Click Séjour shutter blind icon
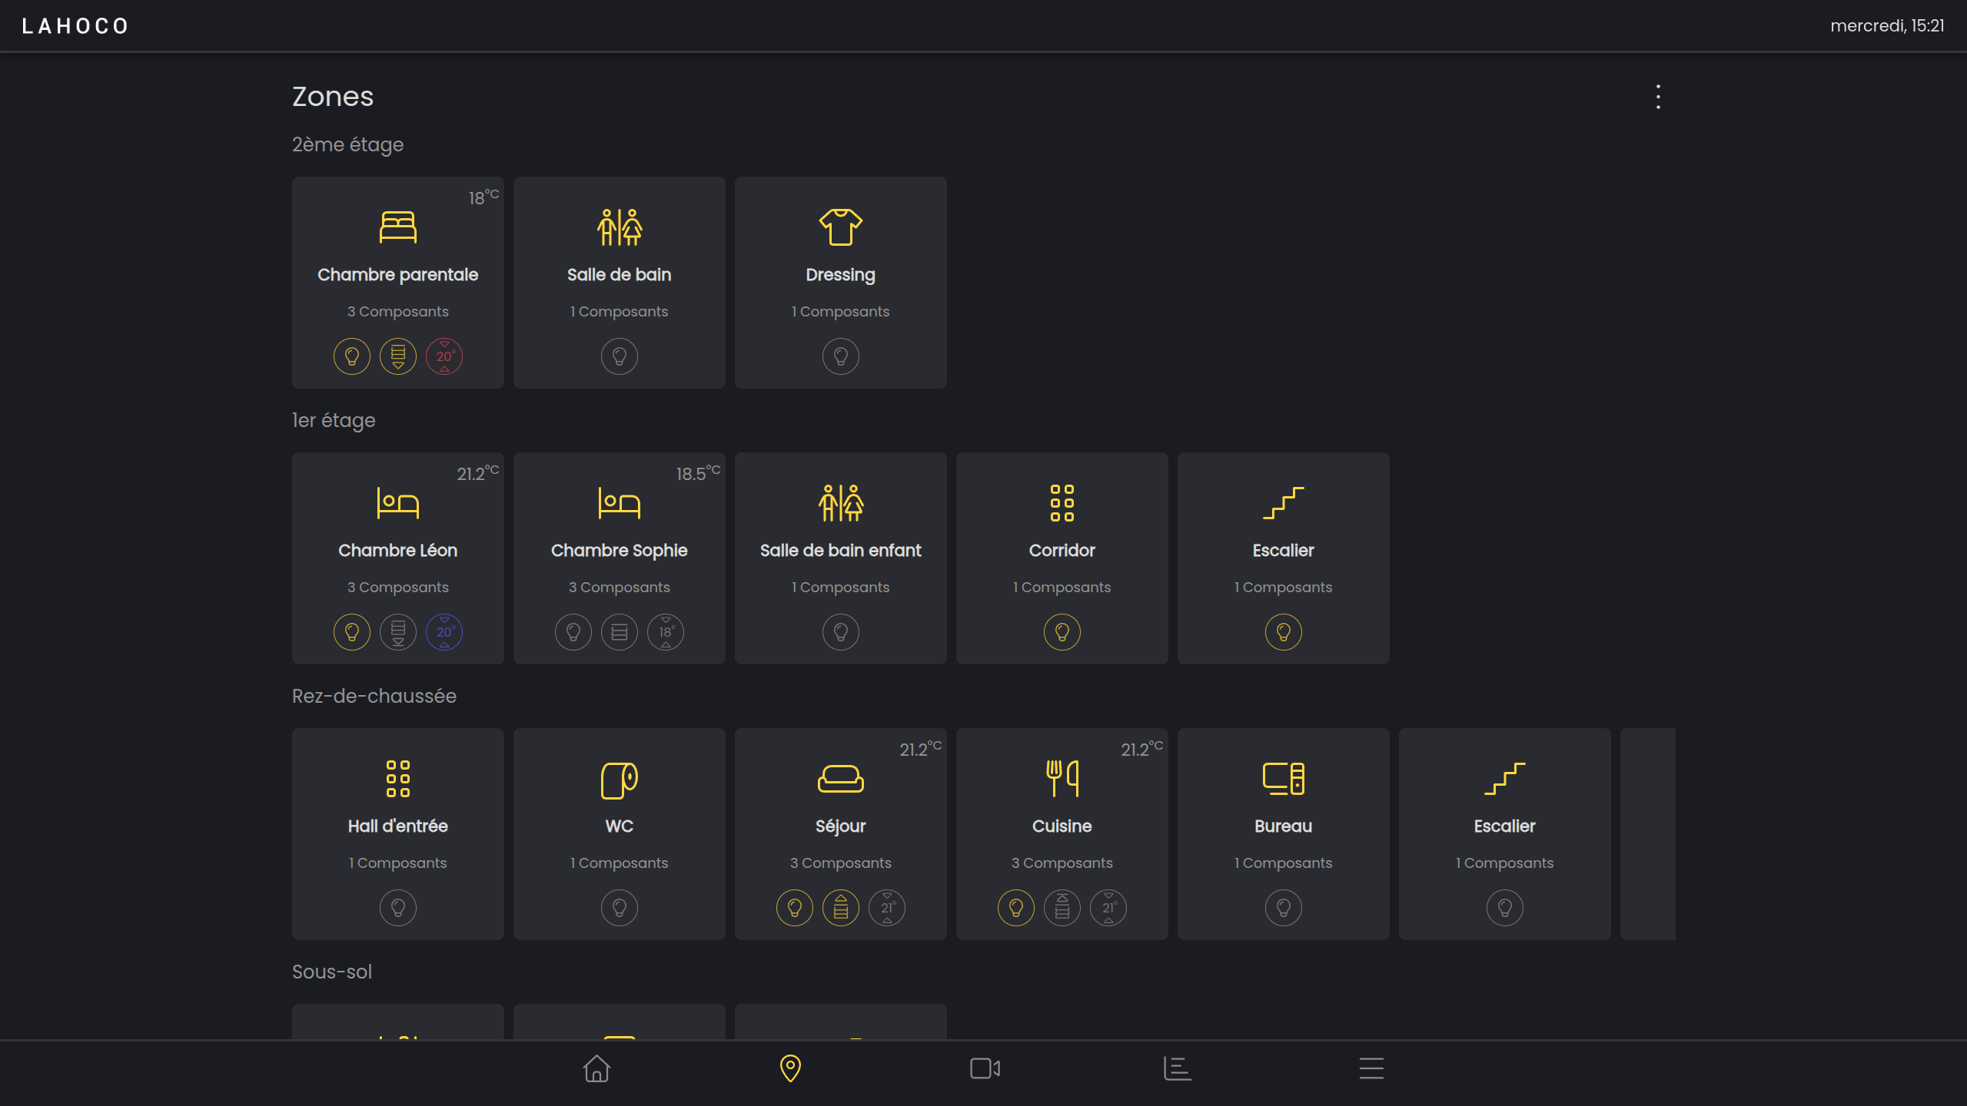The height and width of the screenshot is (1106, 1967). pos(840,908)
